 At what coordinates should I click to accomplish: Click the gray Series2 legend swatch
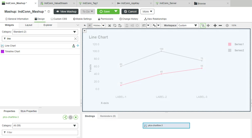point(230,50)
